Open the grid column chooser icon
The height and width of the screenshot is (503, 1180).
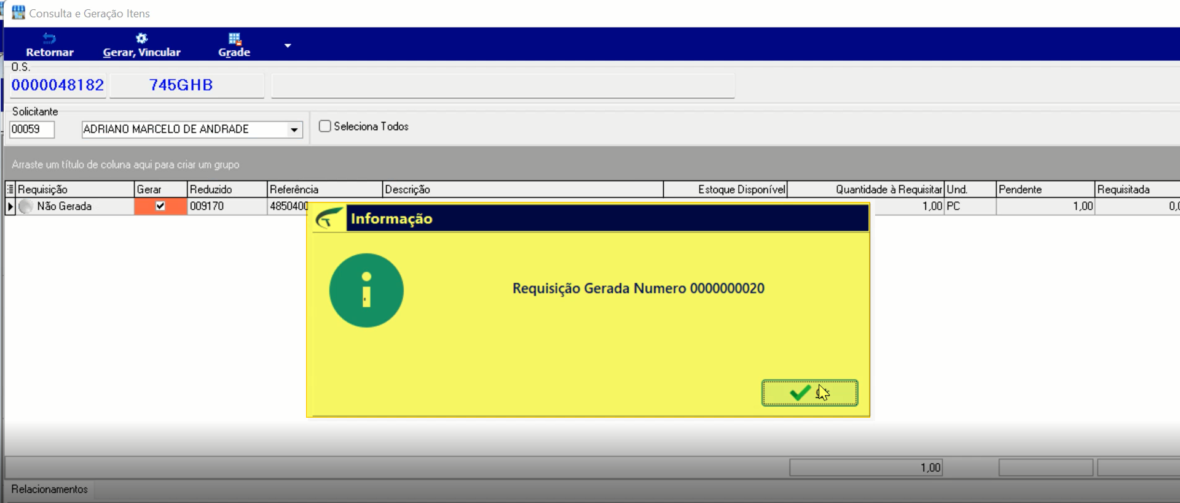pyautogui.click(x=10, y=189)
